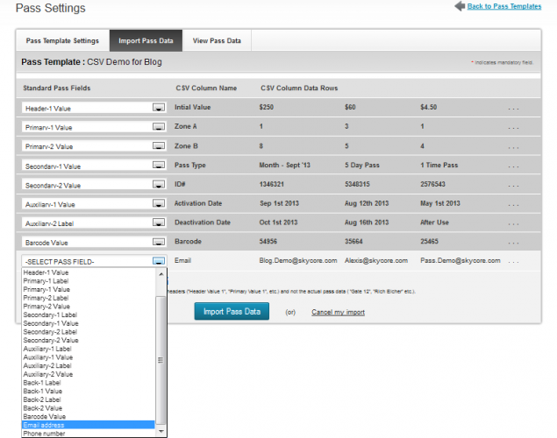Click the Intial Value column name
The height and width of the screenshot is (438, 557).
[x=192, y=107]
